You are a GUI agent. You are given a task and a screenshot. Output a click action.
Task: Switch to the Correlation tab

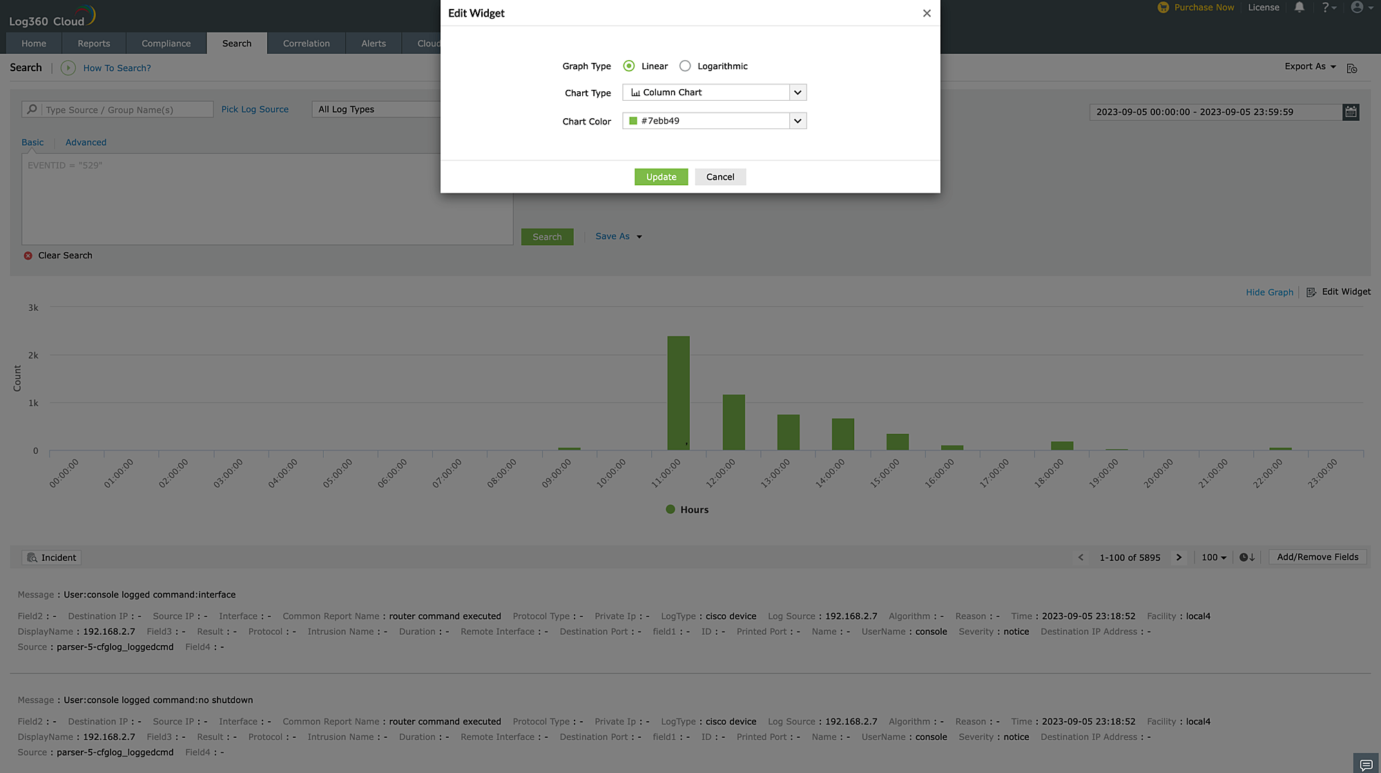306,44
